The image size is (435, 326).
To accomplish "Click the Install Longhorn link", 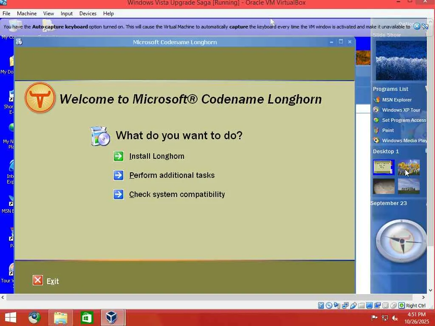I will click(157, 156).
